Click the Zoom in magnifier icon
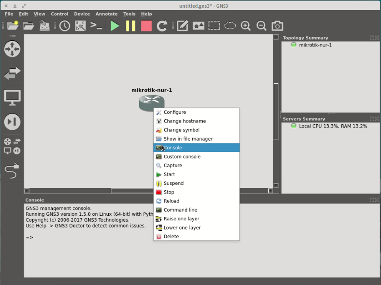The width and height of the screenshot is (381, 285). pos(246,26)
